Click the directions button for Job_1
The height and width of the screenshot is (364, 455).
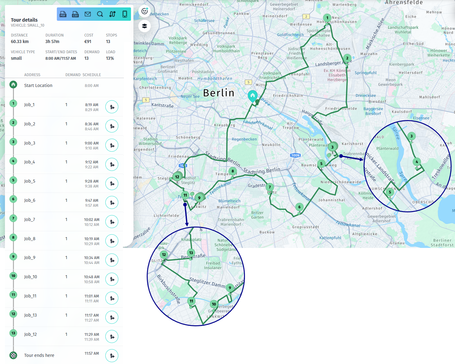point(112,107)
